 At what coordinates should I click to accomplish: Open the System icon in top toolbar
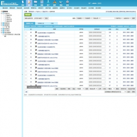[x=23, y=3]
